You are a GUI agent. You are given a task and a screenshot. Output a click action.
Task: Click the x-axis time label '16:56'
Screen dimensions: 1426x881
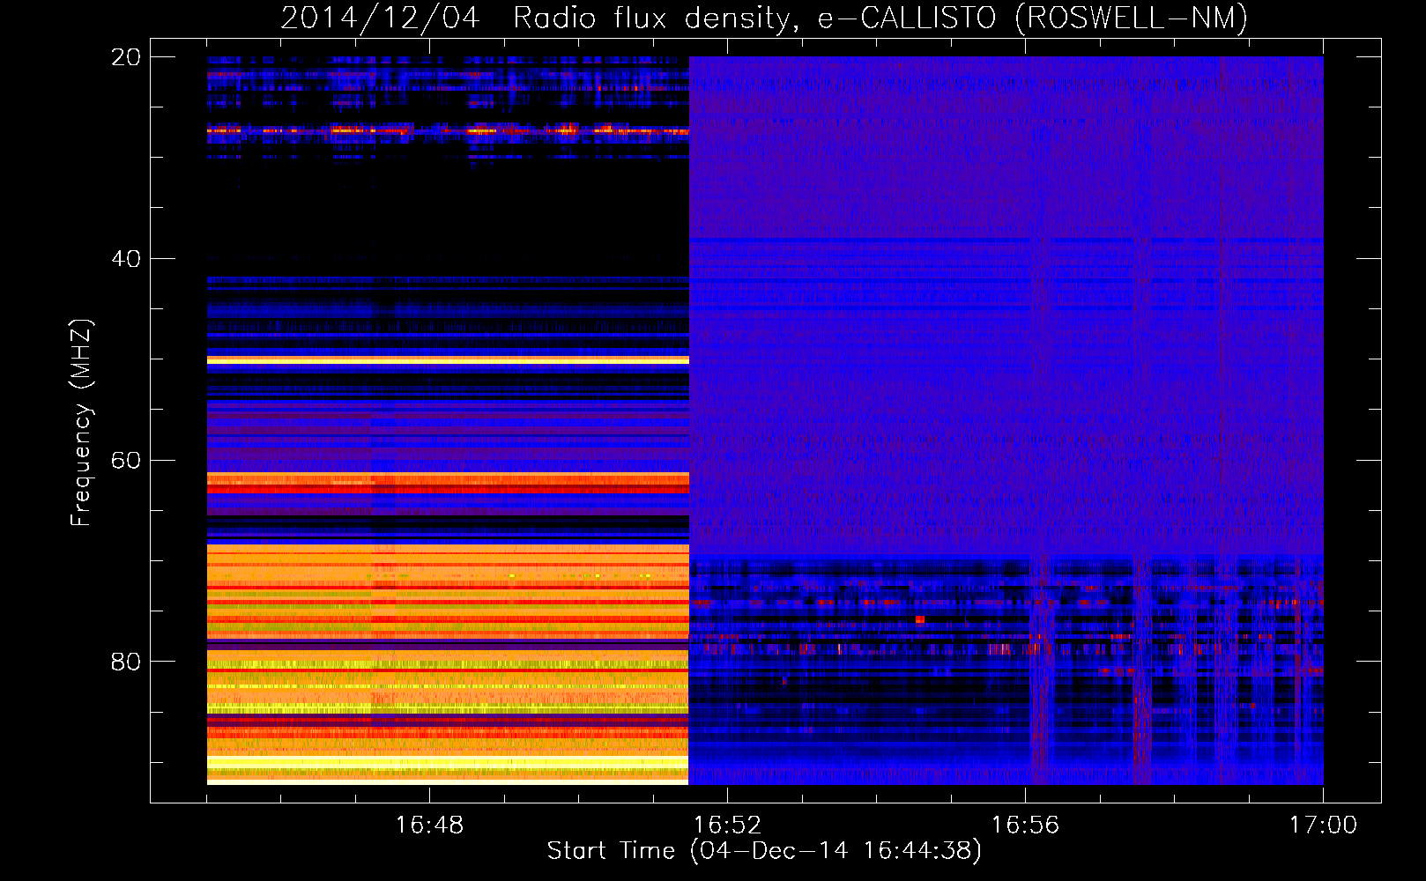1025,825
